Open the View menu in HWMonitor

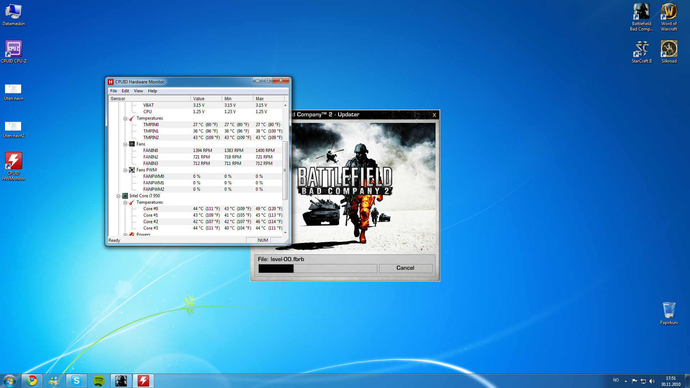pyautogui.click(x=138, y=91)
